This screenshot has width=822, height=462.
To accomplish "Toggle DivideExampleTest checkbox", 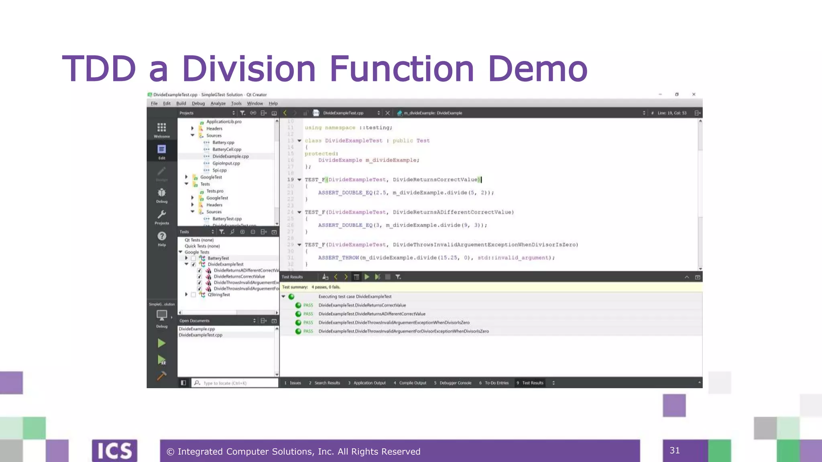I will [x=193, y=264].
